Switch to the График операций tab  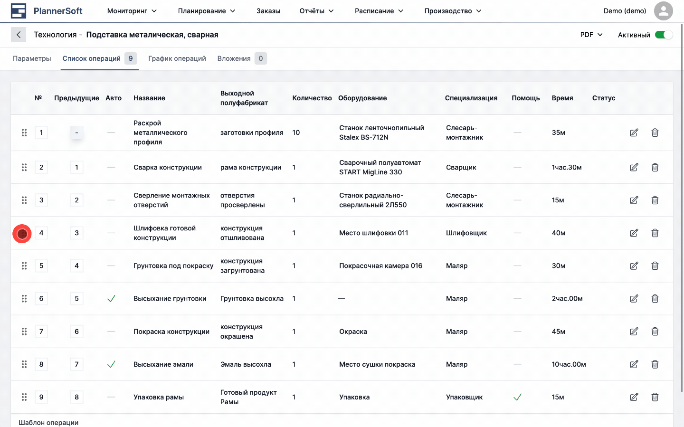click(177, 58)
